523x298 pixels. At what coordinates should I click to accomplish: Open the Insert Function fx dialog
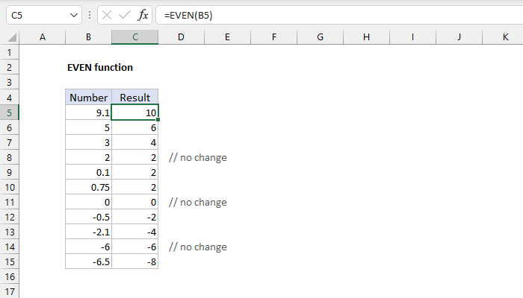141,15
